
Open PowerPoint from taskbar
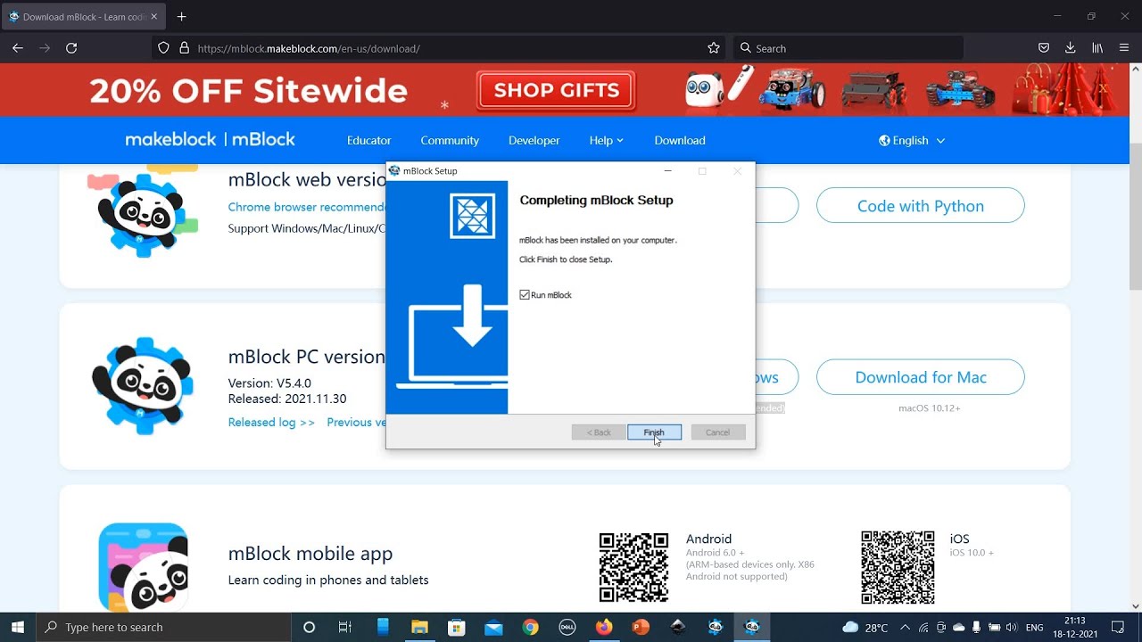[641, 627]
